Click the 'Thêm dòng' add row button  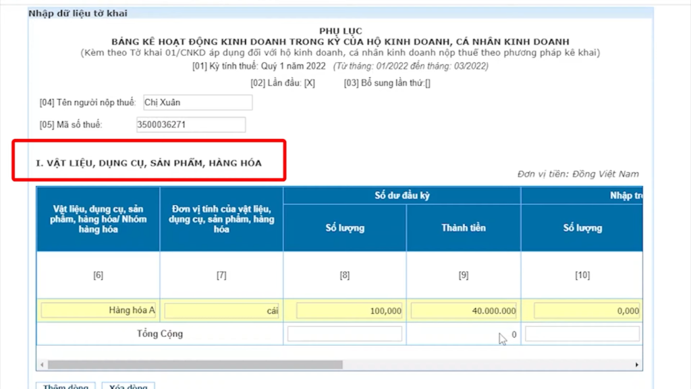point(65,386)
